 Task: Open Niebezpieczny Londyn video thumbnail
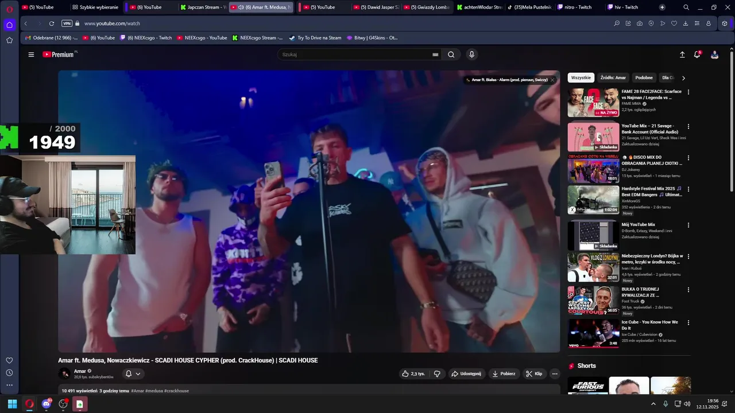tap(593, 267)
